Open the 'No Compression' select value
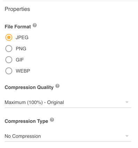138x148 pixels. pos(68,136)
